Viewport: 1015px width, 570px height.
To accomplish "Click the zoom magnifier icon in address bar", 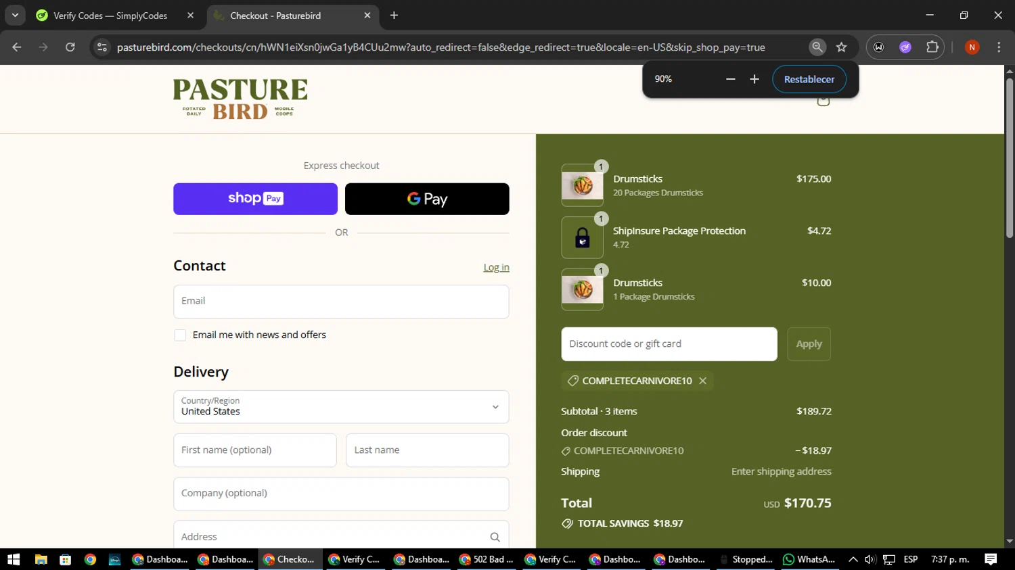I will [x=817, y=47].
